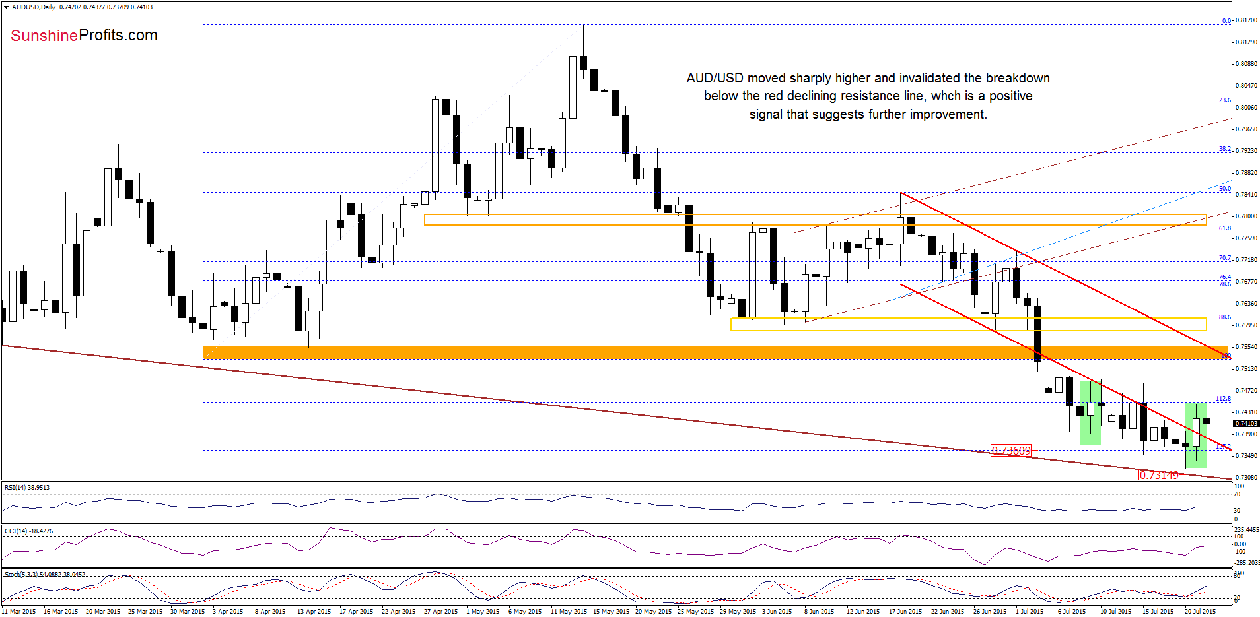Image resolution: width=1260 pixels, height=617 pixels.
Task: Click the 0.73080 price axis label
Action: click(1247, 478)
